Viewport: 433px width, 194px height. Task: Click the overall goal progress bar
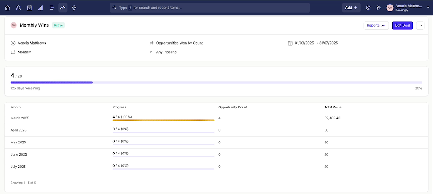point(216,82)
